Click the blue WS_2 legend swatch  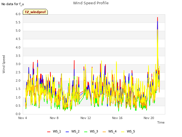pos(67,132)
